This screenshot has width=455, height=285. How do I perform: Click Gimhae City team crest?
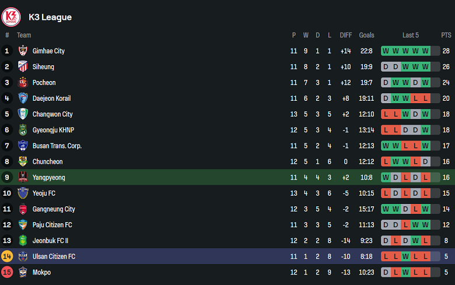(x=23, y=51)
